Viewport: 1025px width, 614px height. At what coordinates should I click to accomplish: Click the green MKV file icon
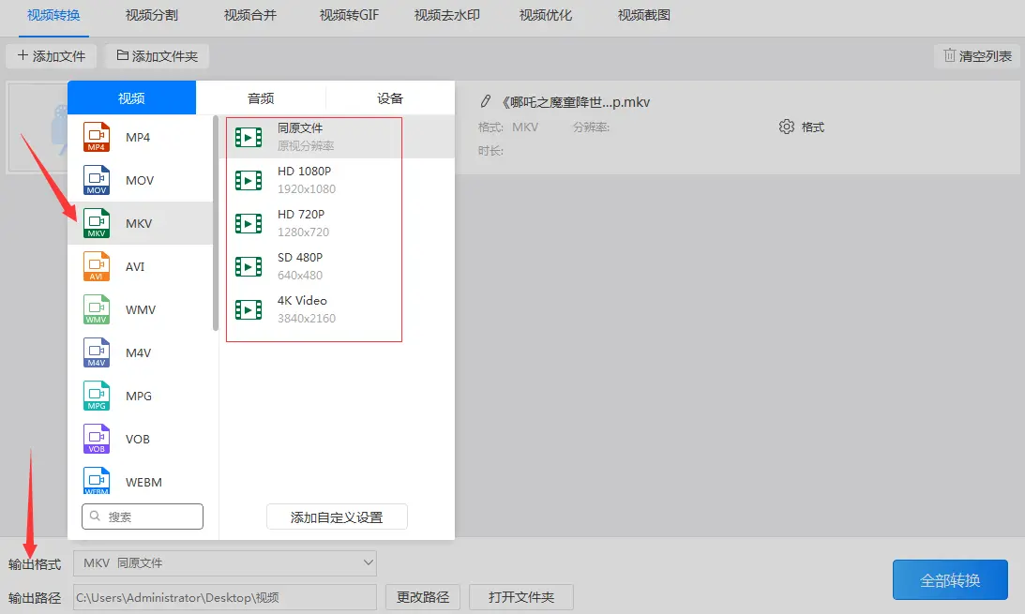(96, 223)
